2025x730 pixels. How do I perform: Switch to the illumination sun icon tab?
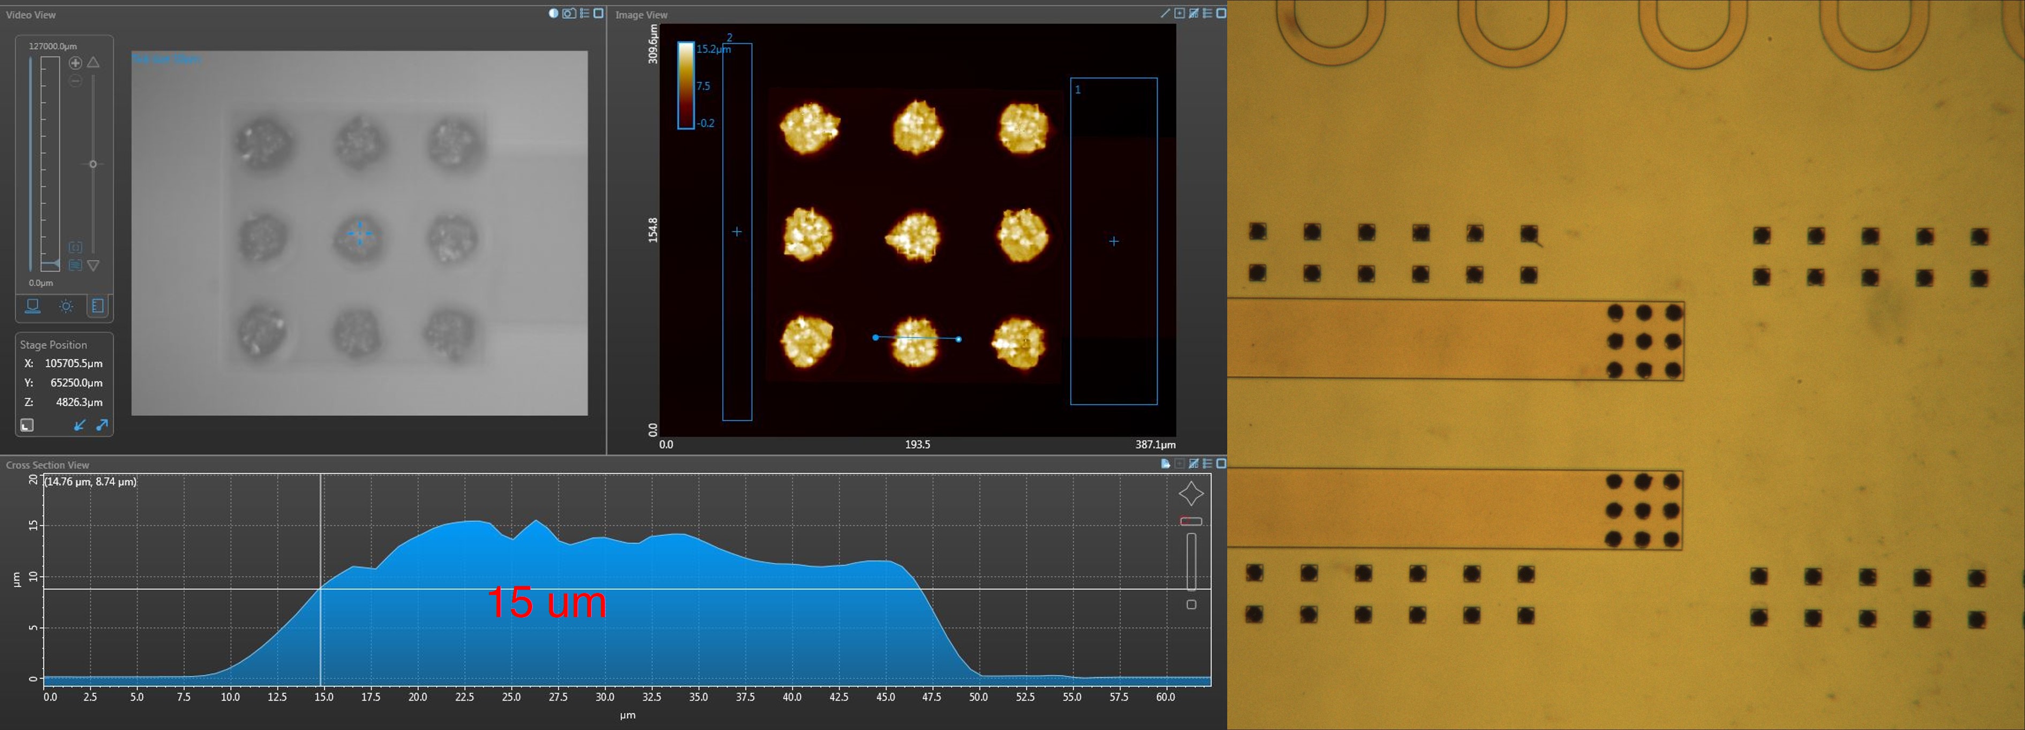(66, 306)
